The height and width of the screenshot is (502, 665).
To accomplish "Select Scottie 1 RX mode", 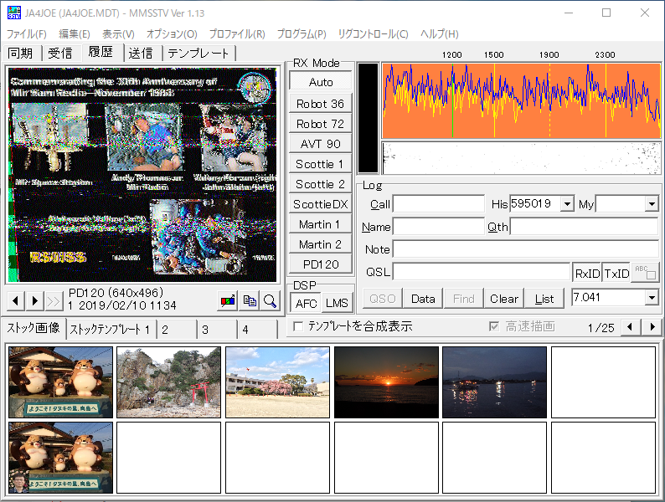I will [320, 164].
